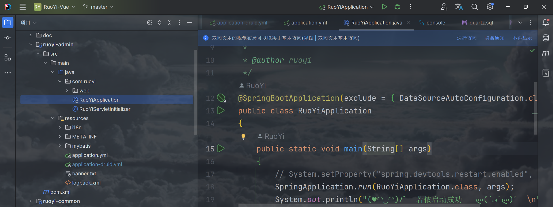Open the Project tool window folder icon
This screenshot has width=553, height=207.
click(x=8, y=22)
